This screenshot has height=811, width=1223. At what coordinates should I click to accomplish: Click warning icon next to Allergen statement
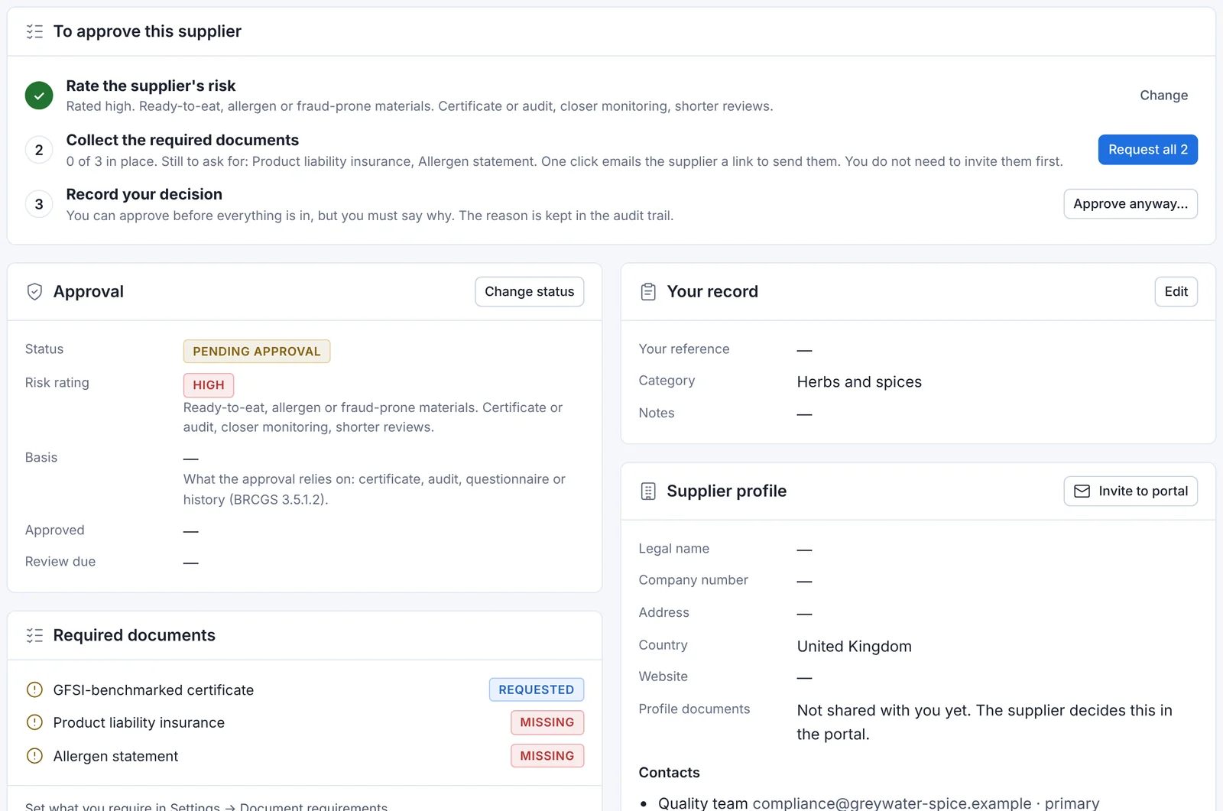[34, 756]
